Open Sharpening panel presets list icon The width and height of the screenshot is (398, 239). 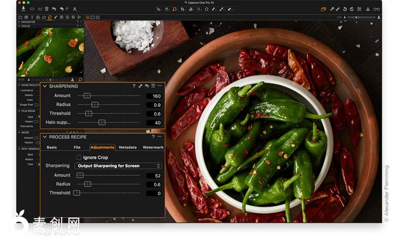tap(153, 86)
